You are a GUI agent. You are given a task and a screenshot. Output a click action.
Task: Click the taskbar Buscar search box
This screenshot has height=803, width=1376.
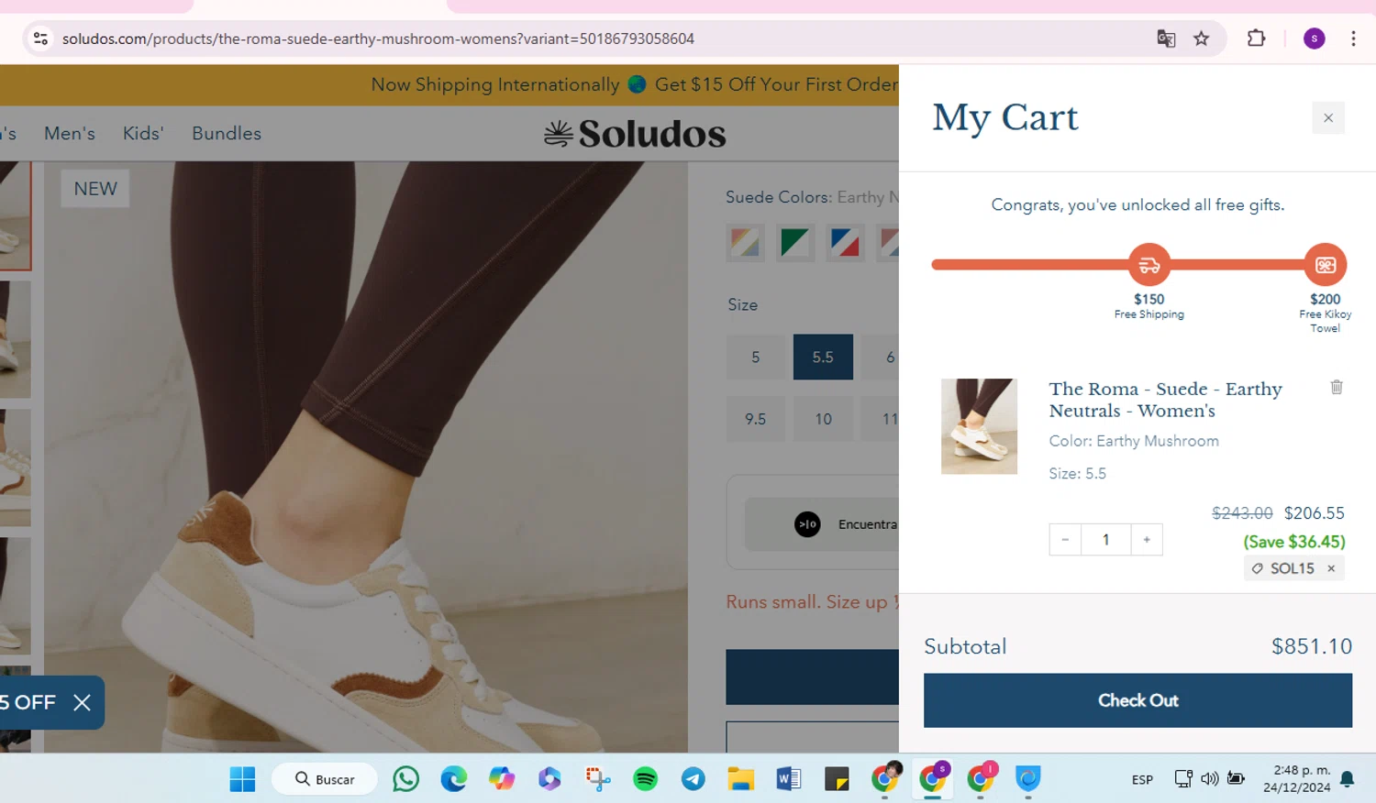click(325, 779)
